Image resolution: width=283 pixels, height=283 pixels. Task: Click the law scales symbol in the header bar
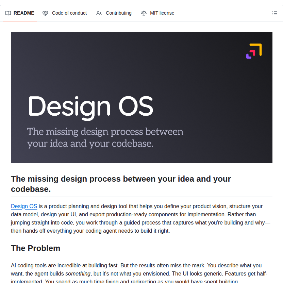coord(144,13)
